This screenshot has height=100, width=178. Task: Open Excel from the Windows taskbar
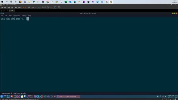[x=66, y=2]
